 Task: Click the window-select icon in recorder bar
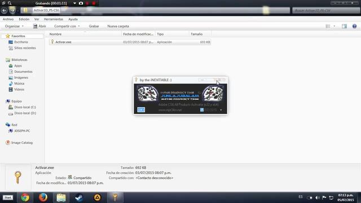(x=3, y=3)
